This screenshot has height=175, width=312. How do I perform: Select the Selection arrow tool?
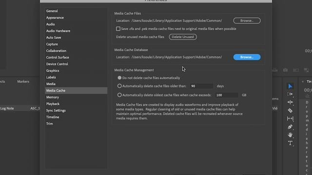tap(290, 86)
